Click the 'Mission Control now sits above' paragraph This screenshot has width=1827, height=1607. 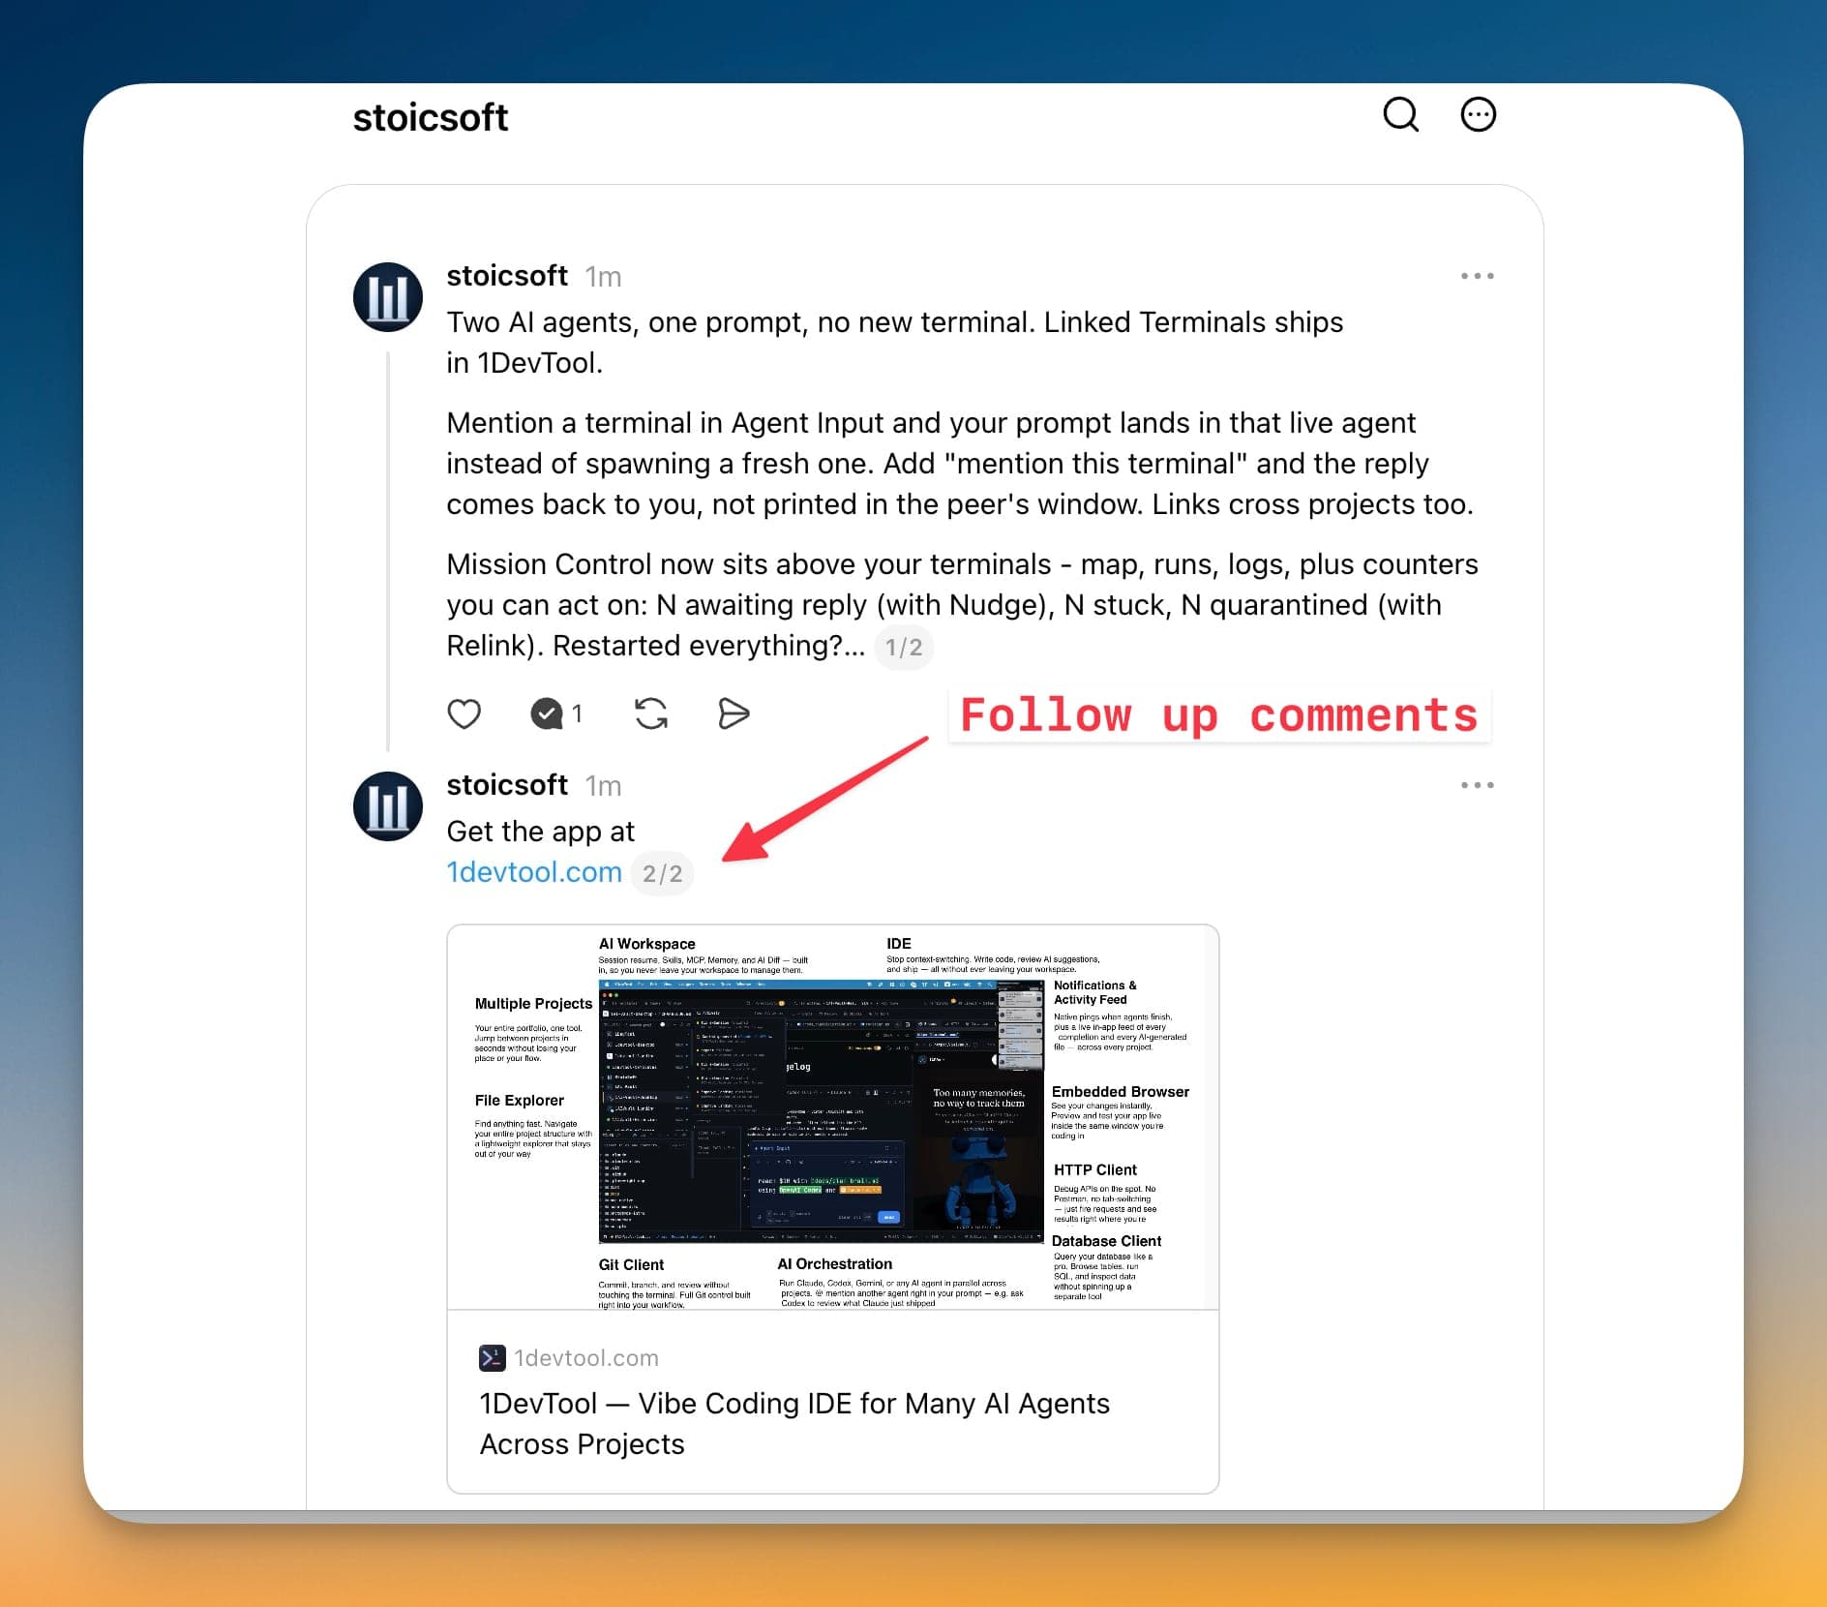coord(963,605)
